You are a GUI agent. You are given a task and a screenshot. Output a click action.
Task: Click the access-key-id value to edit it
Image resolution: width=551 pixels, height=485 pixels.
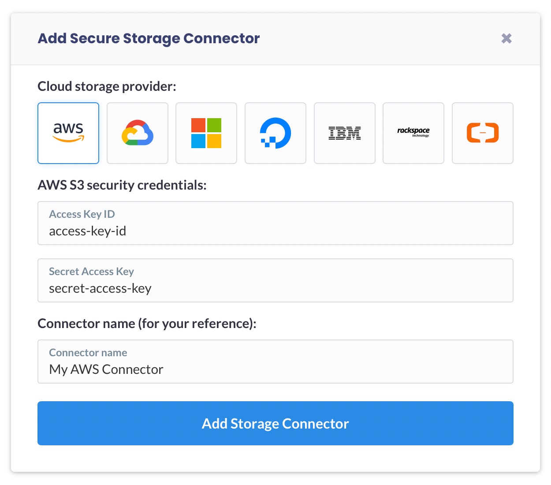pyautogui.click(x=87, y=231)
